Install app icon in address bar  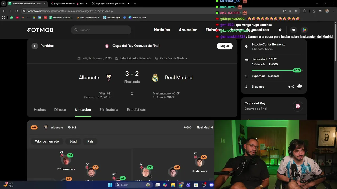coord(285,11)
